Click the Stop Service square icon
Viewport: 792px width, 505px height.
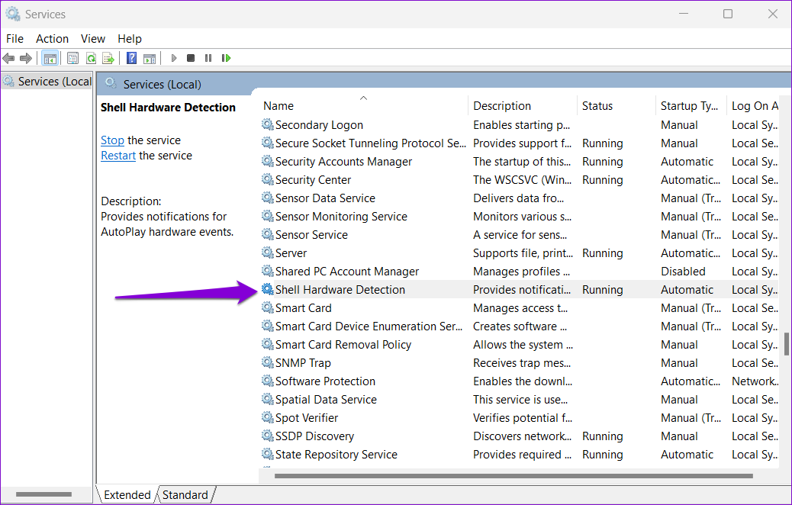coord(191,58)
